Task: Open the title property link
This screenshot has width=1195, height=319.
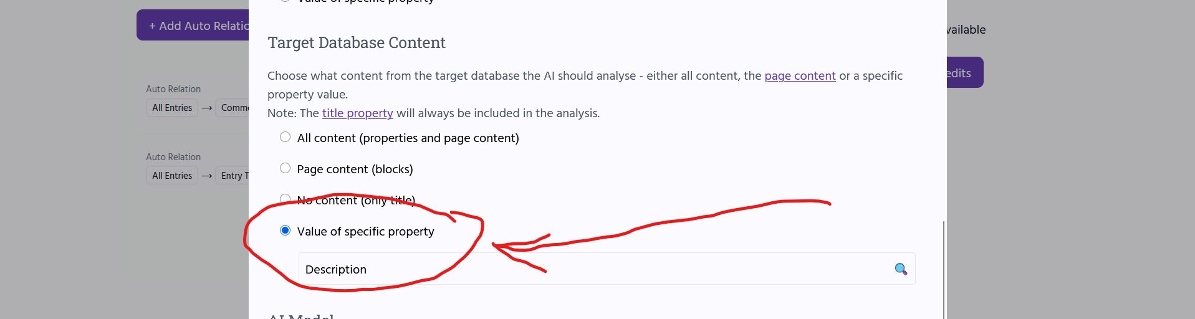Action: pos(357,113)
